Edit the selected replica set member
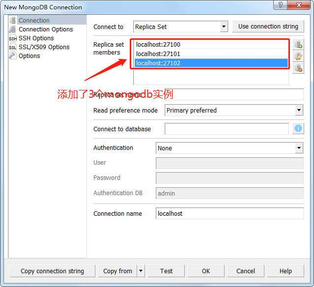This screenshot has height=287, width=314. tap(298, 57)
